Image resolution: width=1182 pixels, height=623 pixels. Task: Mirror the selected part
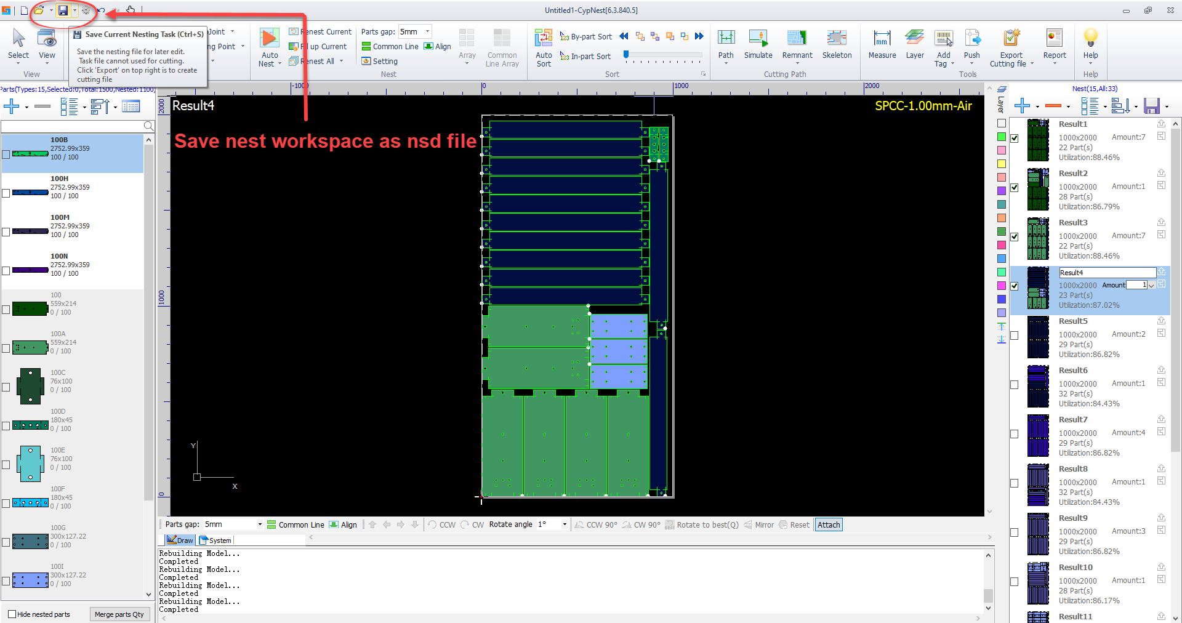click(x=758, y=525)
